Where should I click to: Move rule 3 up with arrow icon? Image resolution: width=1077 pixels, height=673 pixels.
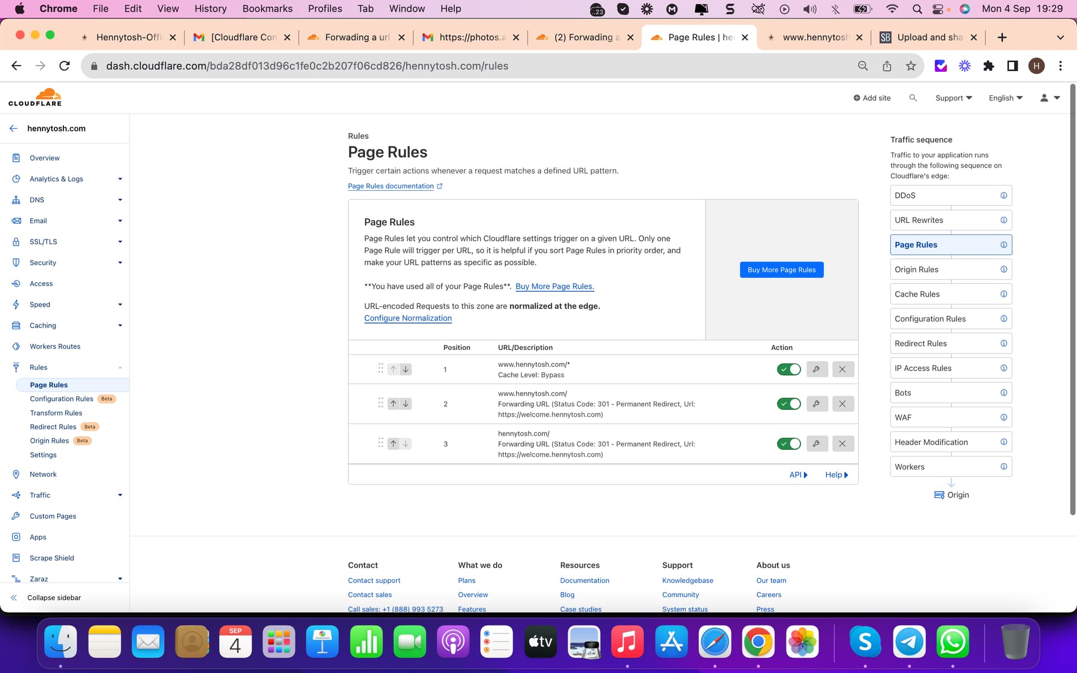393,444
